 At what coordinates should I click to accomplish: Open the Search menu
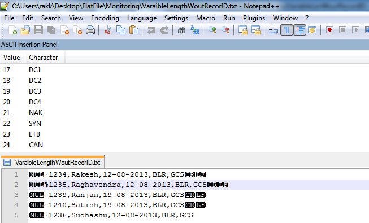coord(51,18)
